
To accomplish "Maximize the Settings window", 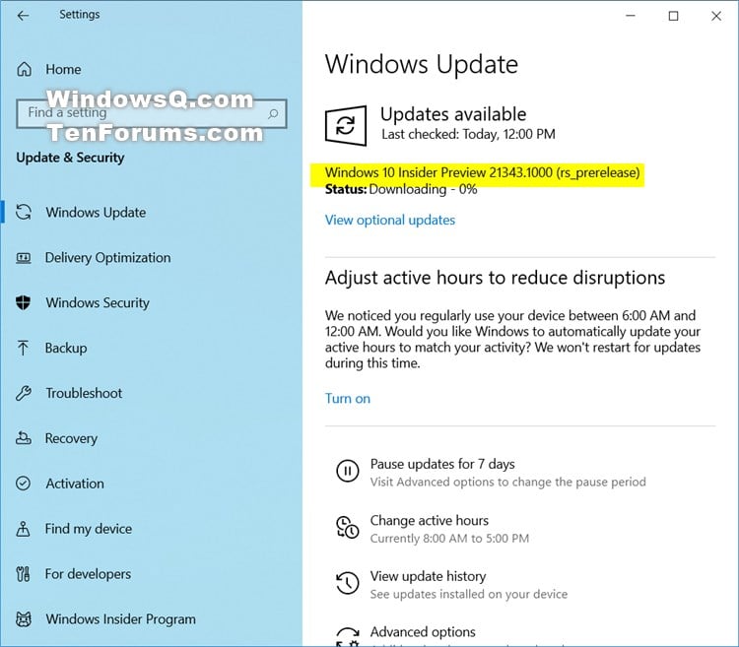I will tap(674, 16).
